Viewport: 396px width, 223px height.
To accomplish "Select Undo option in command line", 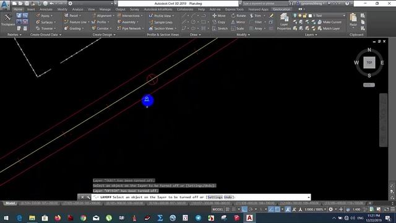I will click(228, 197).
